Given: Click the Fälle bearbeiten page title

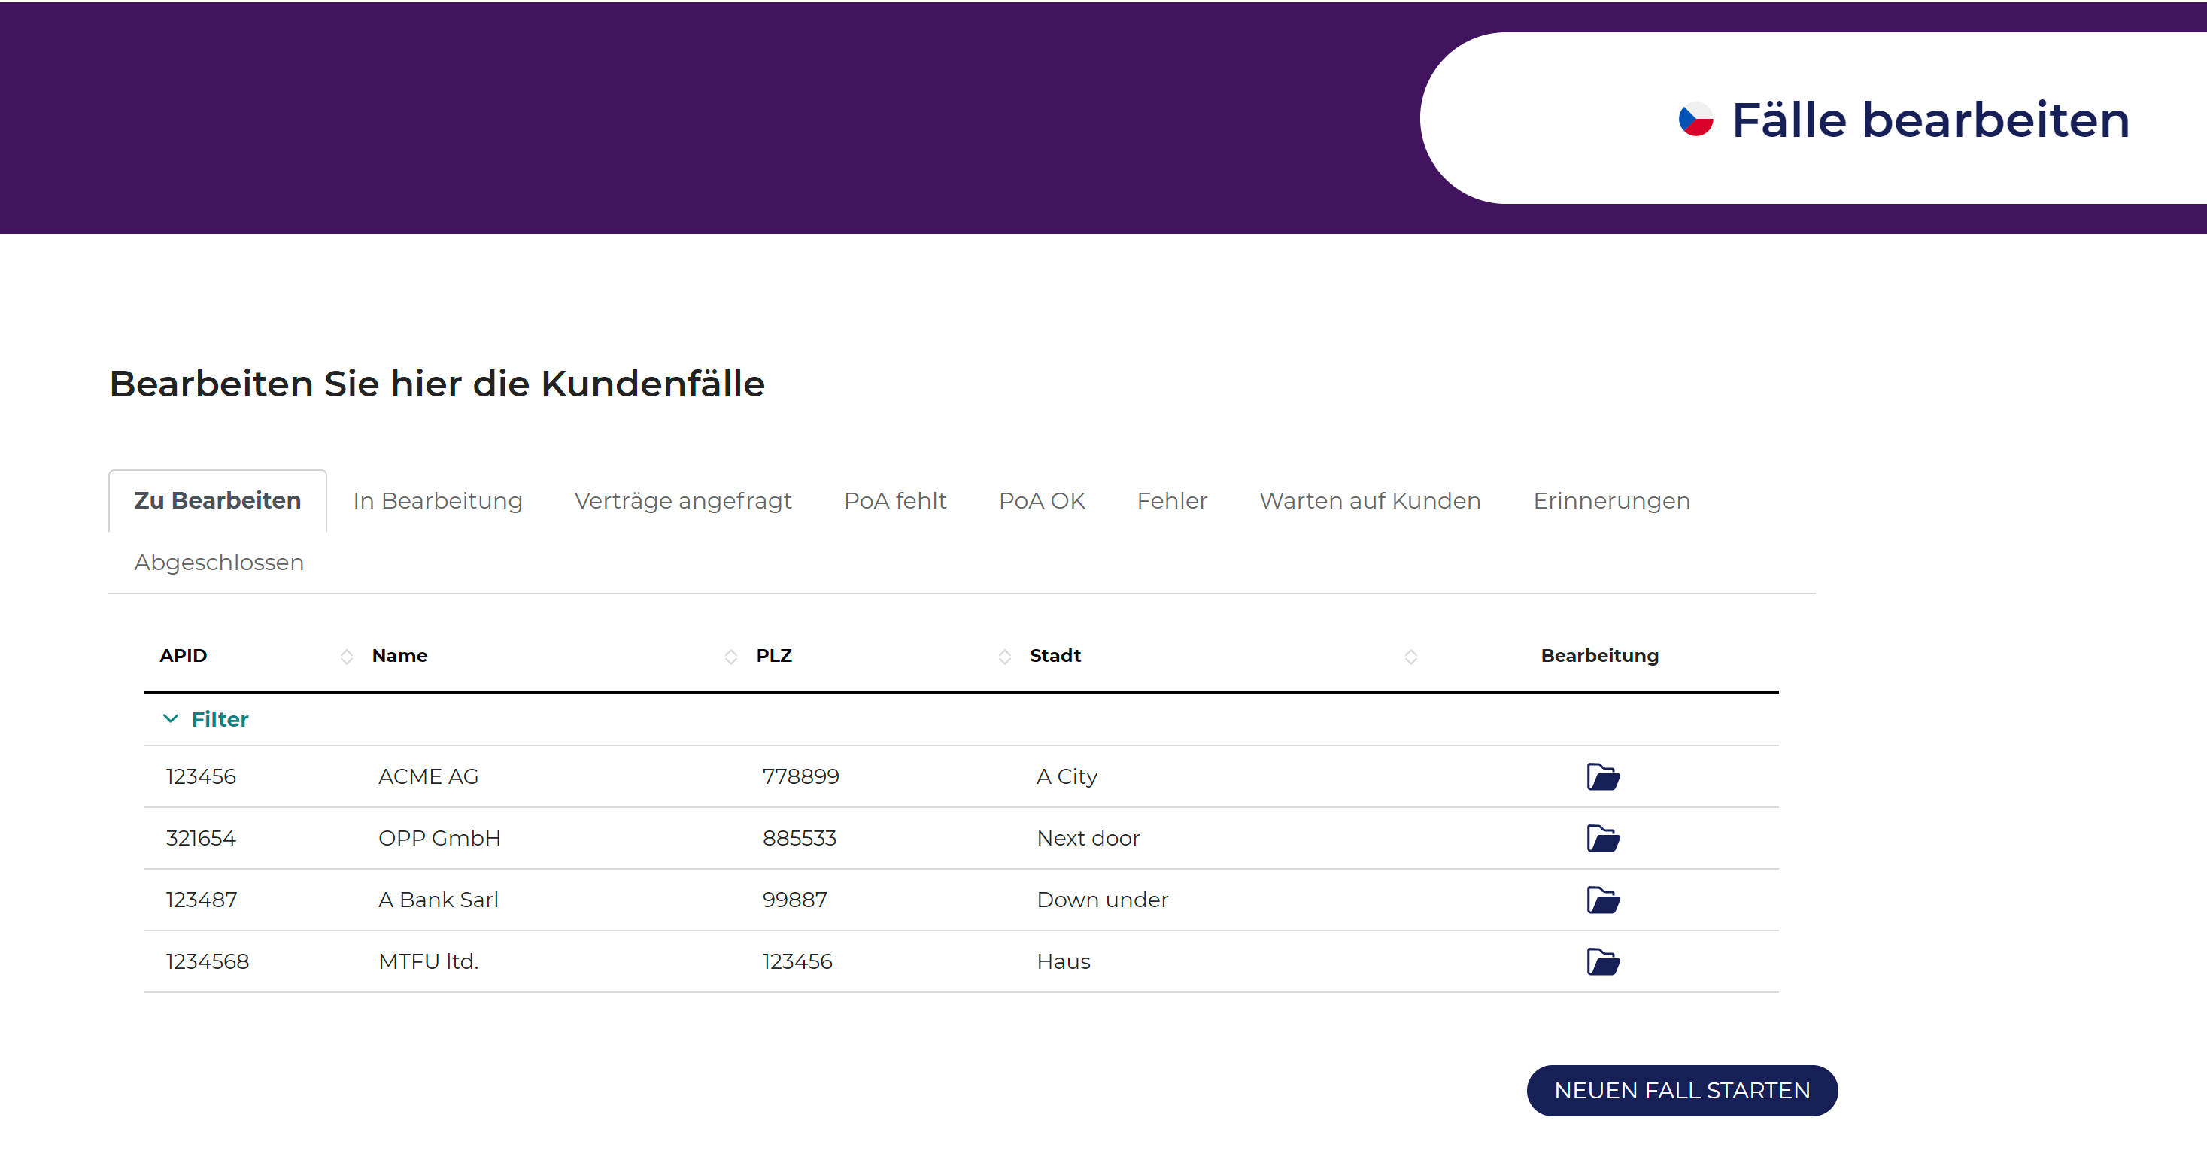Looking at the screenshot, I should 1930,119.
